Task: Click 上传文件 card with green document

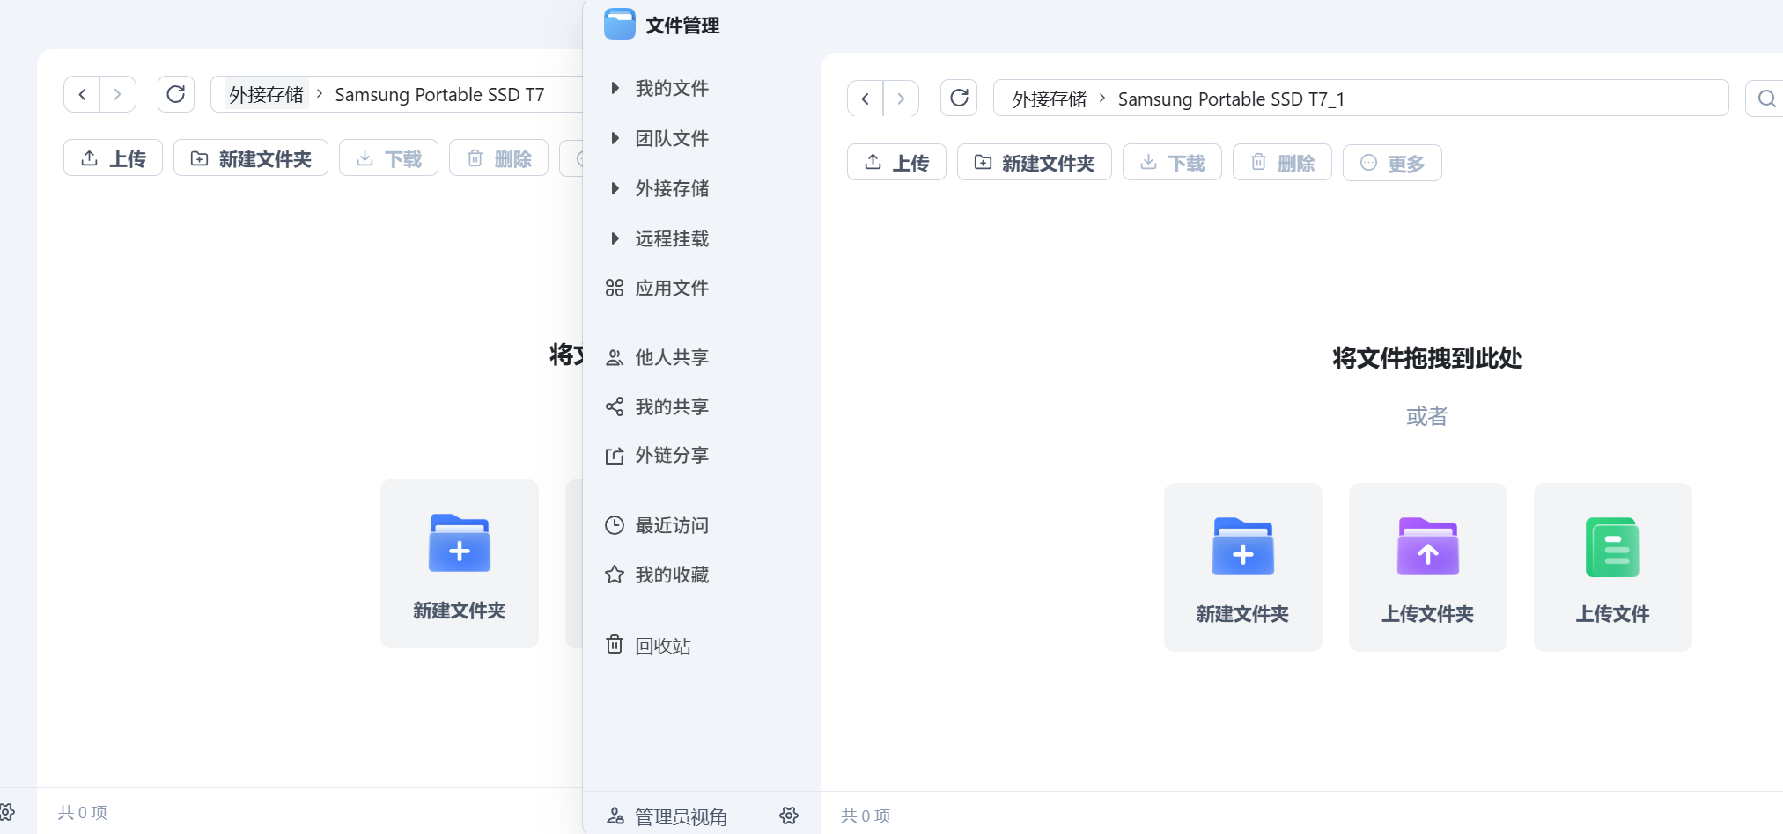Action: [x=1612, y=567]
